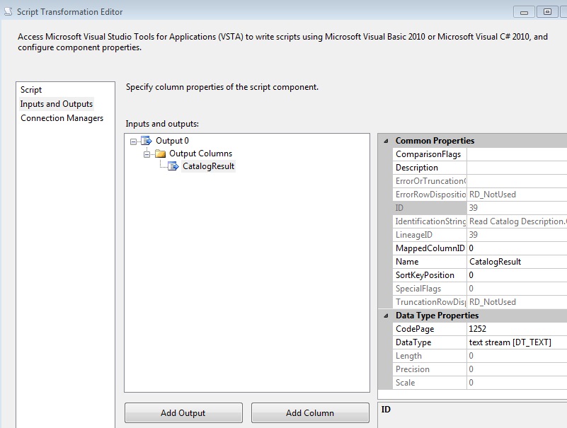This screenshot has width=567, height=428.
Task: Open the Script page
Action: pyautogui.click(x=31, y=90)
